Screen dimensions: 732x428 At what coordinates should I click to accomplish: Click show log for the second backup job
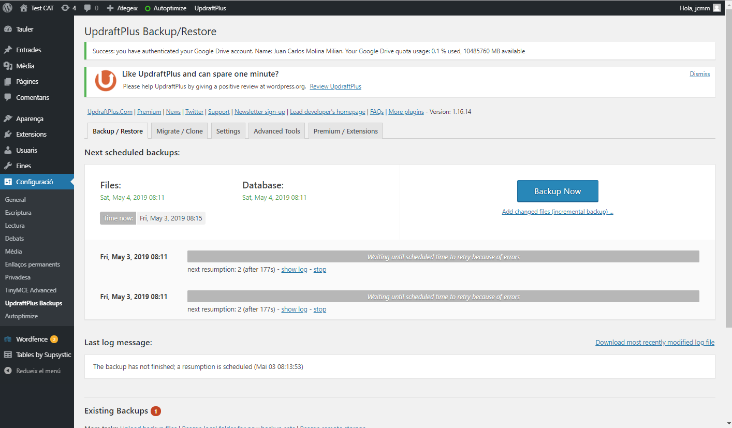pos(294,309)
